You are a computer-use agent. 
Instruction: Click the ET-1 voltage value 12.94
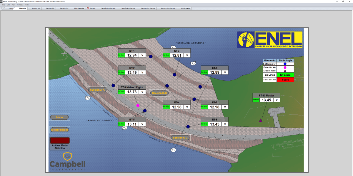132,55
